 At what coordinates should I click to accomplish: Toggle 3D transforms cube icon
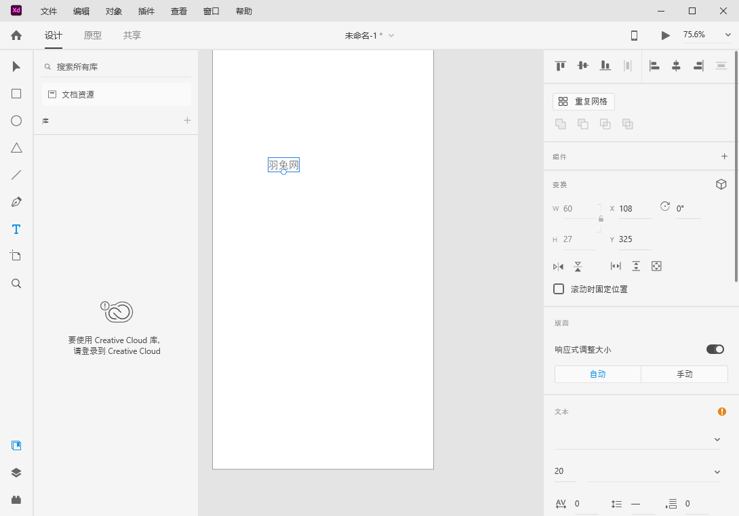click(x=721, y=184)
